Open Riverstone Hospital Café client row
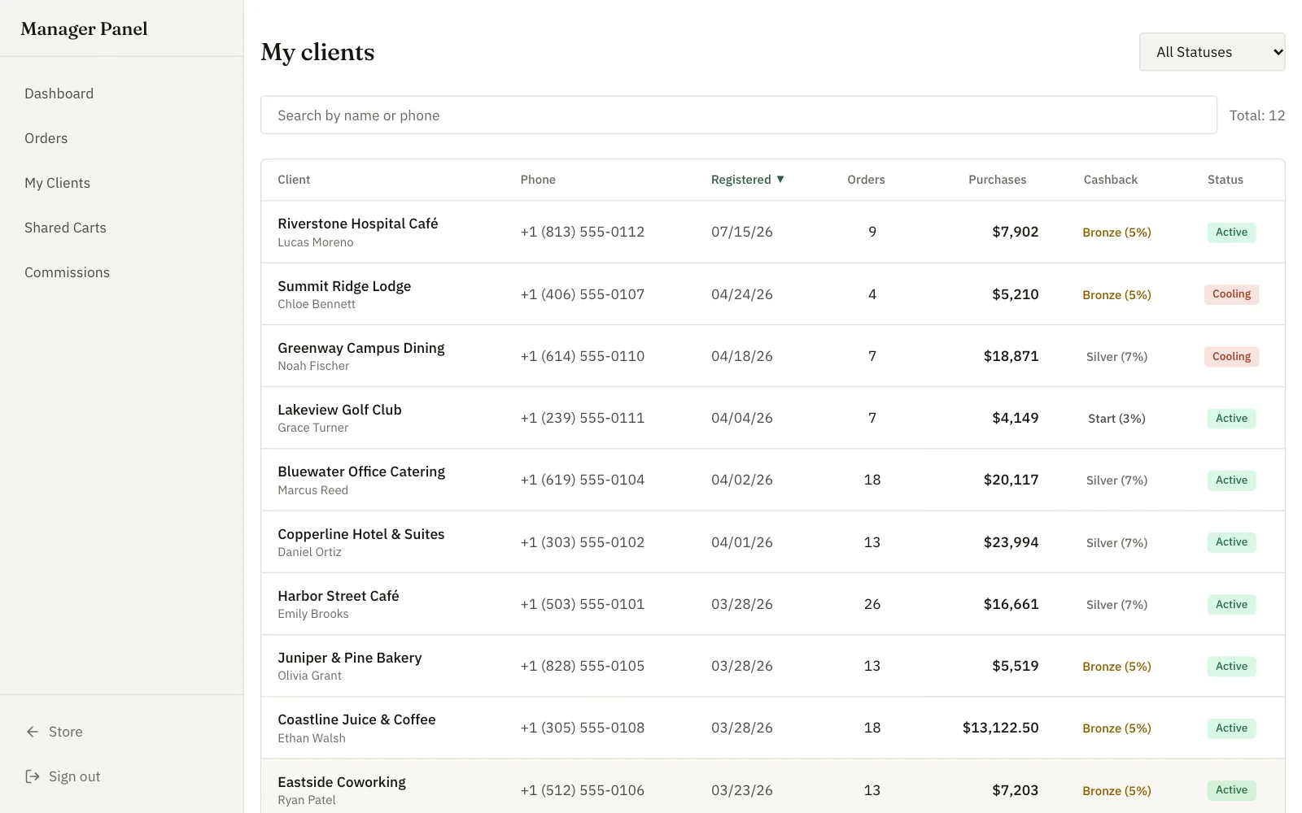 click(772, 232)
